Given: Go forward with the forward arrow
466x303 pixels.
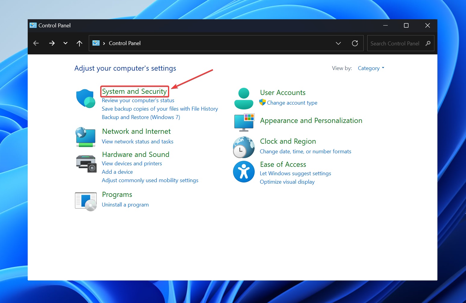Looking at the screenshot, I should pyautogui.click(x=52, y=43).
